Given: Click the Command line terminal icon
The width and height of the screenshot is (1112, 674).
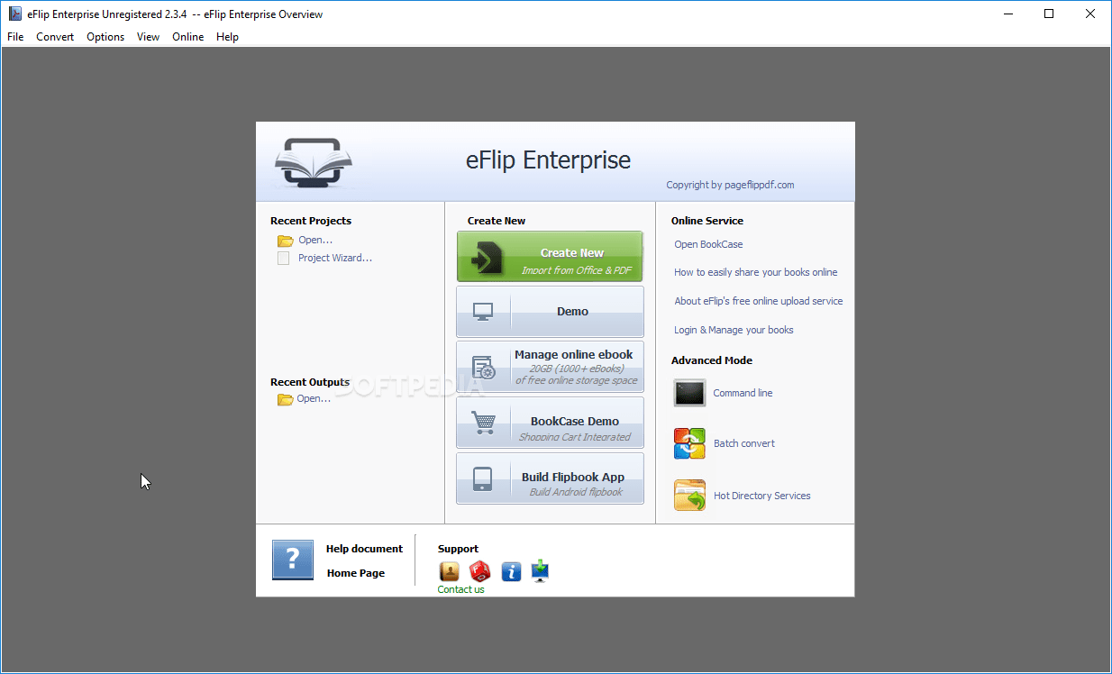Looking at the screenshot, I should tap(689, 393).
